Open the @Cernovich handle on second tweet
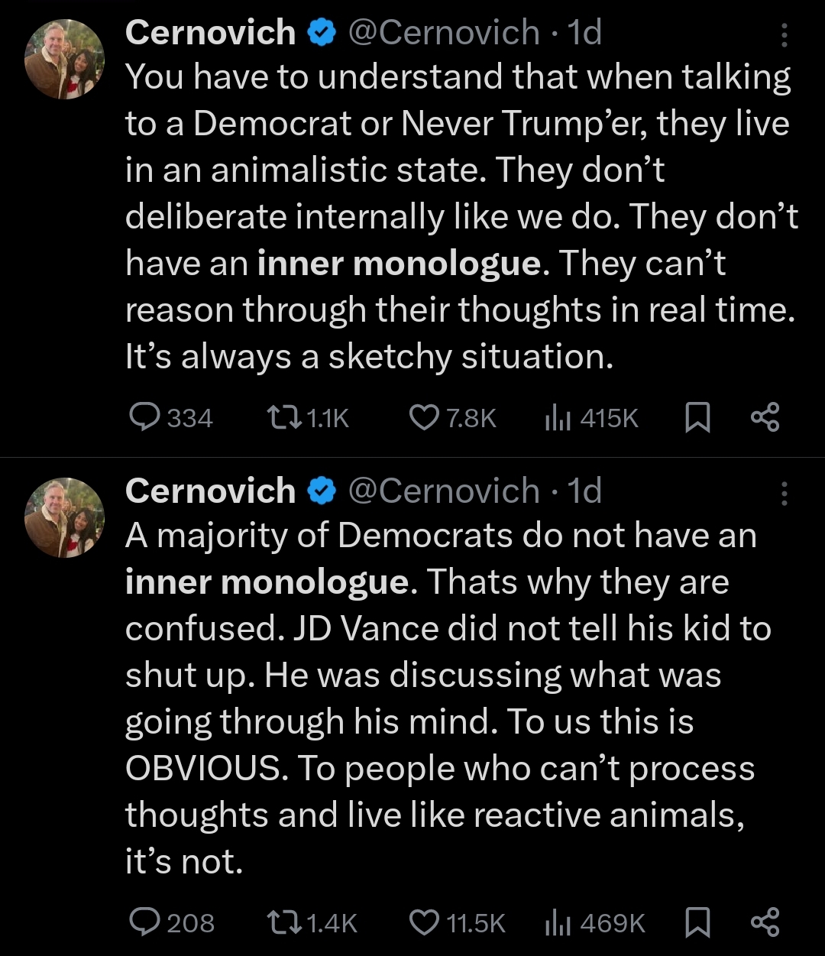The height and width of the screenshot is (956, 825). (444, 491)
